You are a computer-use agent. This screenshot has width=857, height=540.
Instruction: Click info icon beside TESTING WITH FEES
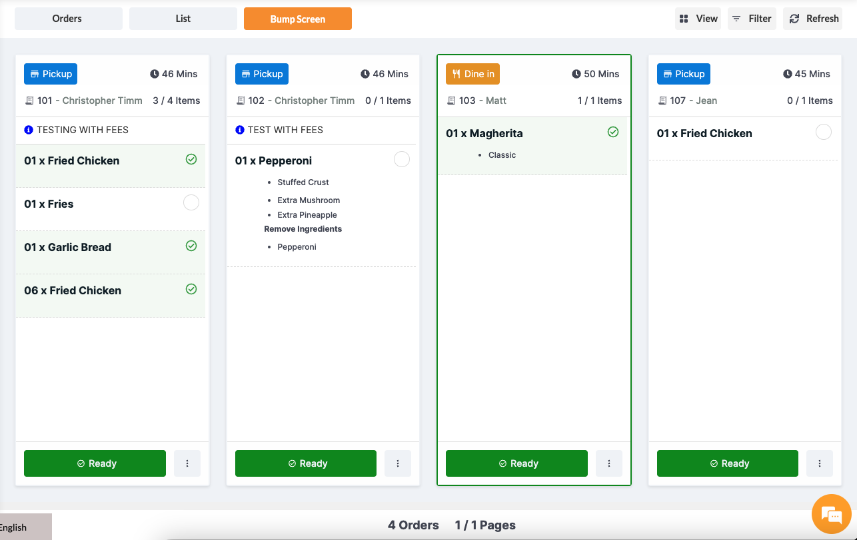click(x=29, y=130)
